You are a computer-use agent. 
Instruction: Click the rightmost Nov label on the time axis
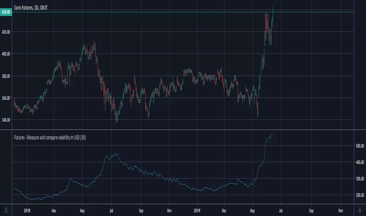[341, 211]
